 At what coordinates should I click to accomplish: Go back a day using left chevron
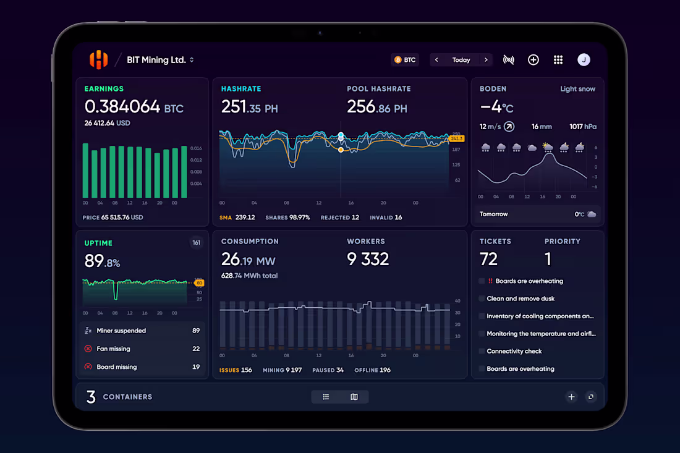pos(436,59)
